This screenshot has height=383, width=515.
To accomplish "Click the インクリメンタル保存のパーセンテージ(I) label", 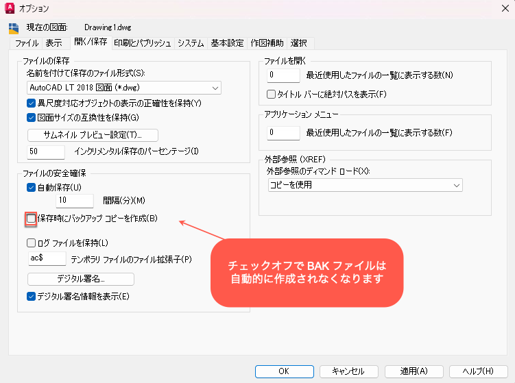I will pos(136,151).
